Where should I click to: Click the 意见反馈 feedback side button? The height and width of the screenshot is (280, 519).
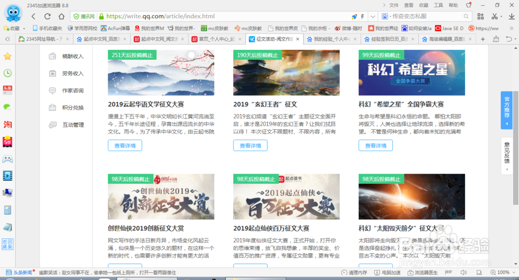pos(507,156)
